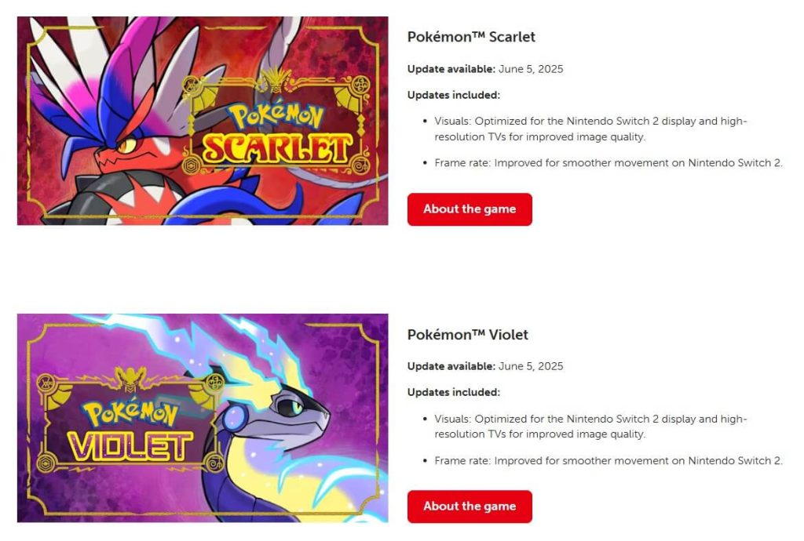Click the gold crest emblem above the Violet logo
804x541 pixels.
point(130,379)
